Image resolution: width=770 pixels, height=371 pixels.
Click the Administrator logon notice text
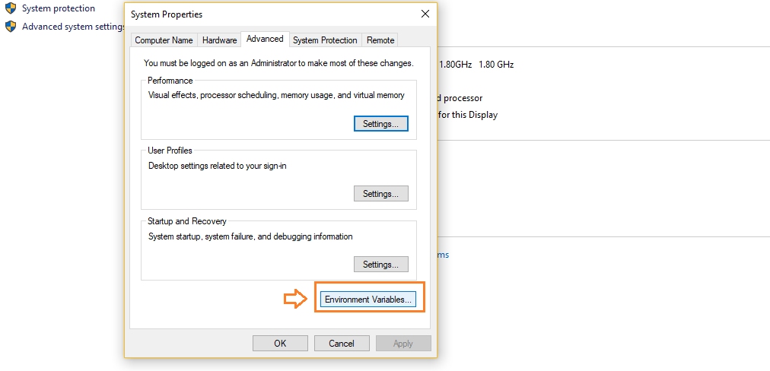pos(278,63)
